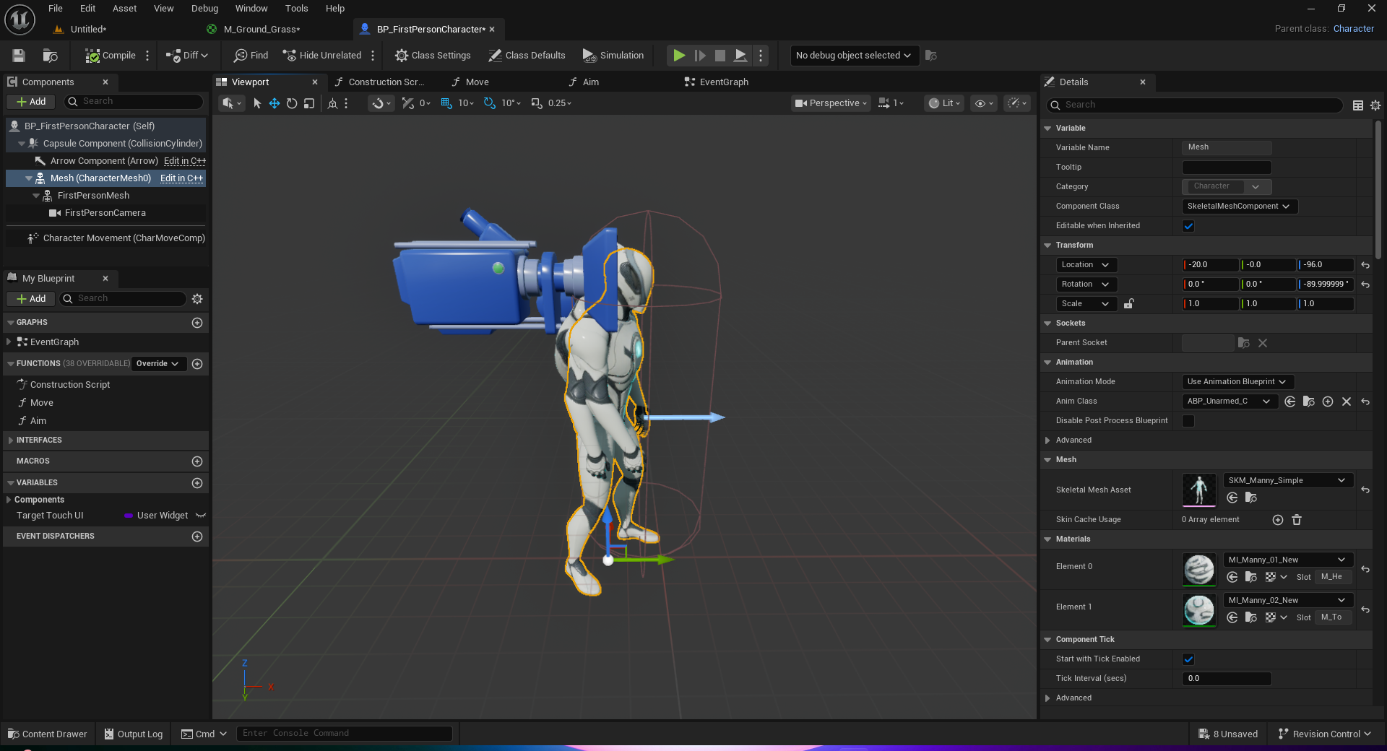Screen dimensions: 1387x751
Task: Enable Disable Post Process Blueprint checkbox
Action: (x=1188, y=421)
